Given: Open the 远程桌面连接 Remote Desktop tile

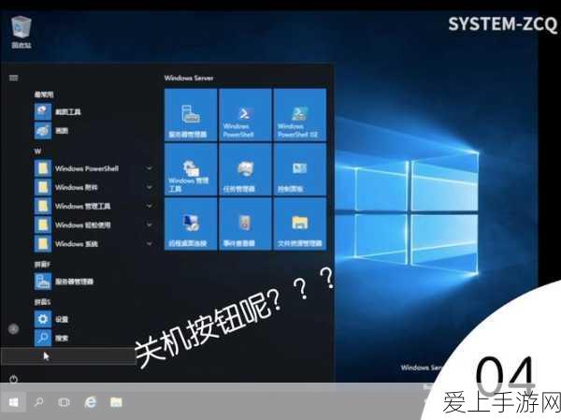Looking at the screenshot, I should point(191,224).
